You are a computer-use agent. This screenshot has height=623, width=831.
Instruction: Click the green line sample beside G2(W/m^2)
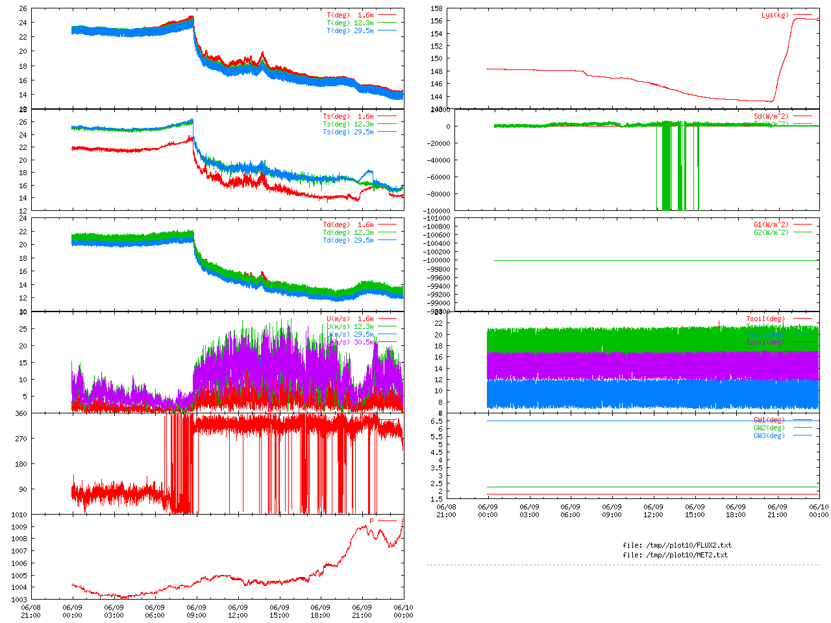pos(802,232)
